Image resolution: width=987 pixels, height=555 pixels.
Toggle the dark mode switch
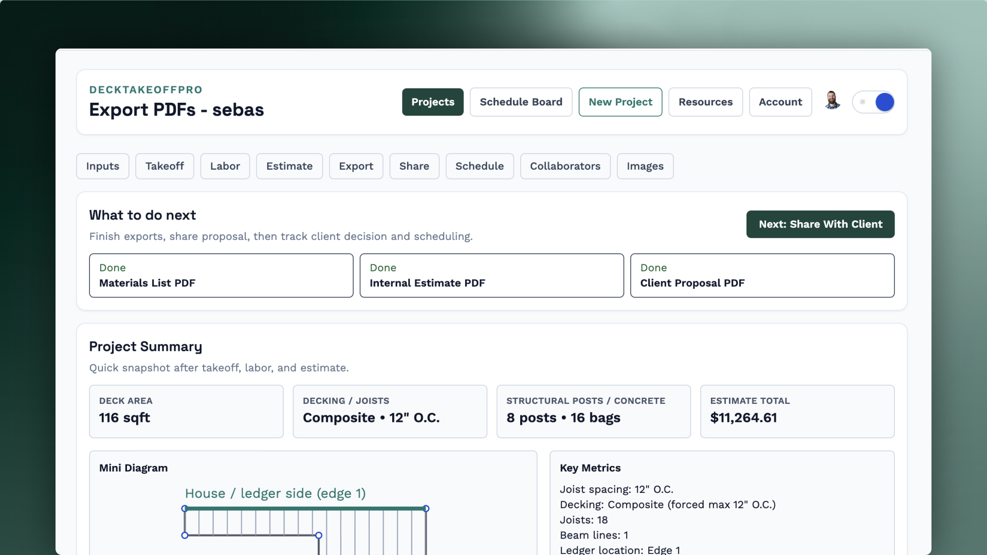pos(873,102)
